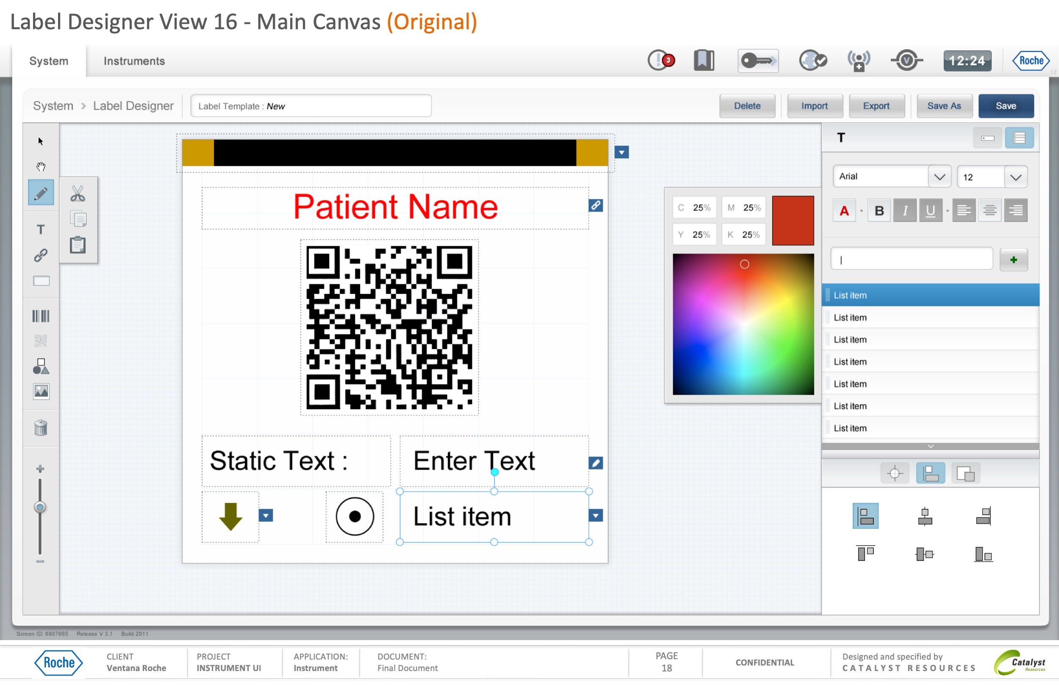Screen dimensions: 1059x685
Task: Open dropdown beside the green arrow image
Action: 266,516
